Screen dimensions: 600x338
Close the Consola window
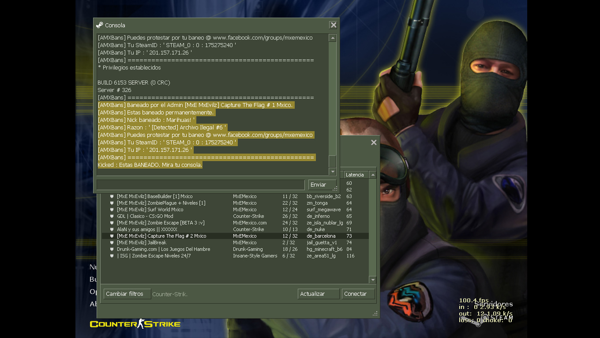[334, 25]
